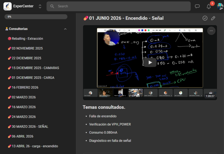Screen dimensions: 224x154
Task: Click the whiteboard undo arrow icon
Action: (170, 30)
